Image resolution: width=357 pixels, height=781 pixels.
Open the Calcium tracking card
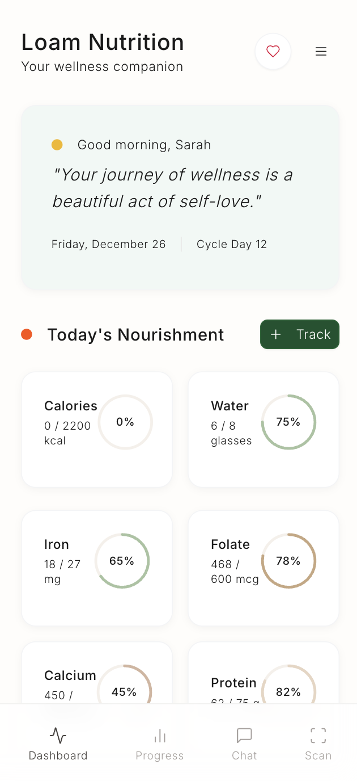(96, 675)
